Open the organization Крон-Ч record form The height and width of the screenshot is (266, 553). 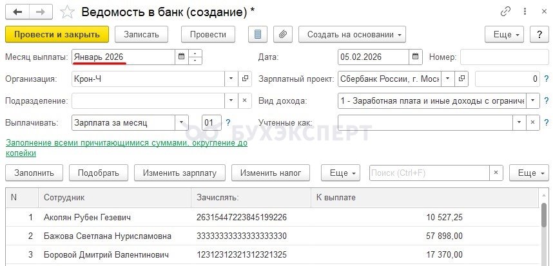(x=245, y=79)
